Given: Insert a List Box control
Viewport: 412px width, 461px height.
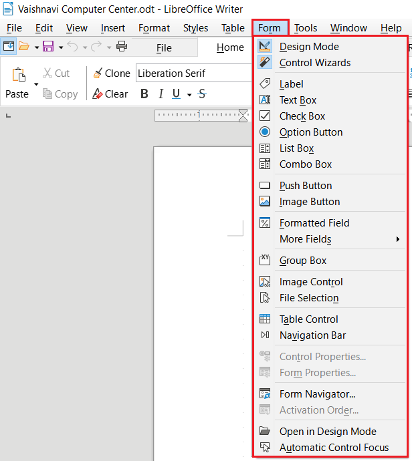Looking at the screenshot, I should click(x=330, y=148).
